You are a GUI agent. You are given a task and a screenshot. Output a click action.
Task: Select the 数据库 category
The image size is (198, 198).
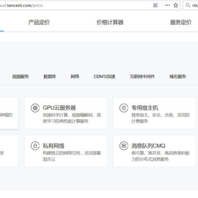click(x=49, y=76)
